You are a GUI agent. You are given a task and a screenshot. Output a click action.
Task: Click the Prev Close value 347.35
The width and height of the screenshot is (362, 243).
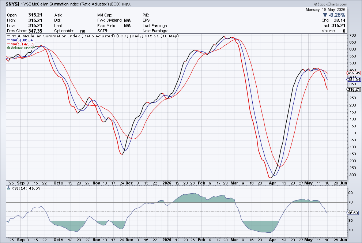pyautogui.click(x=35, y=31)
